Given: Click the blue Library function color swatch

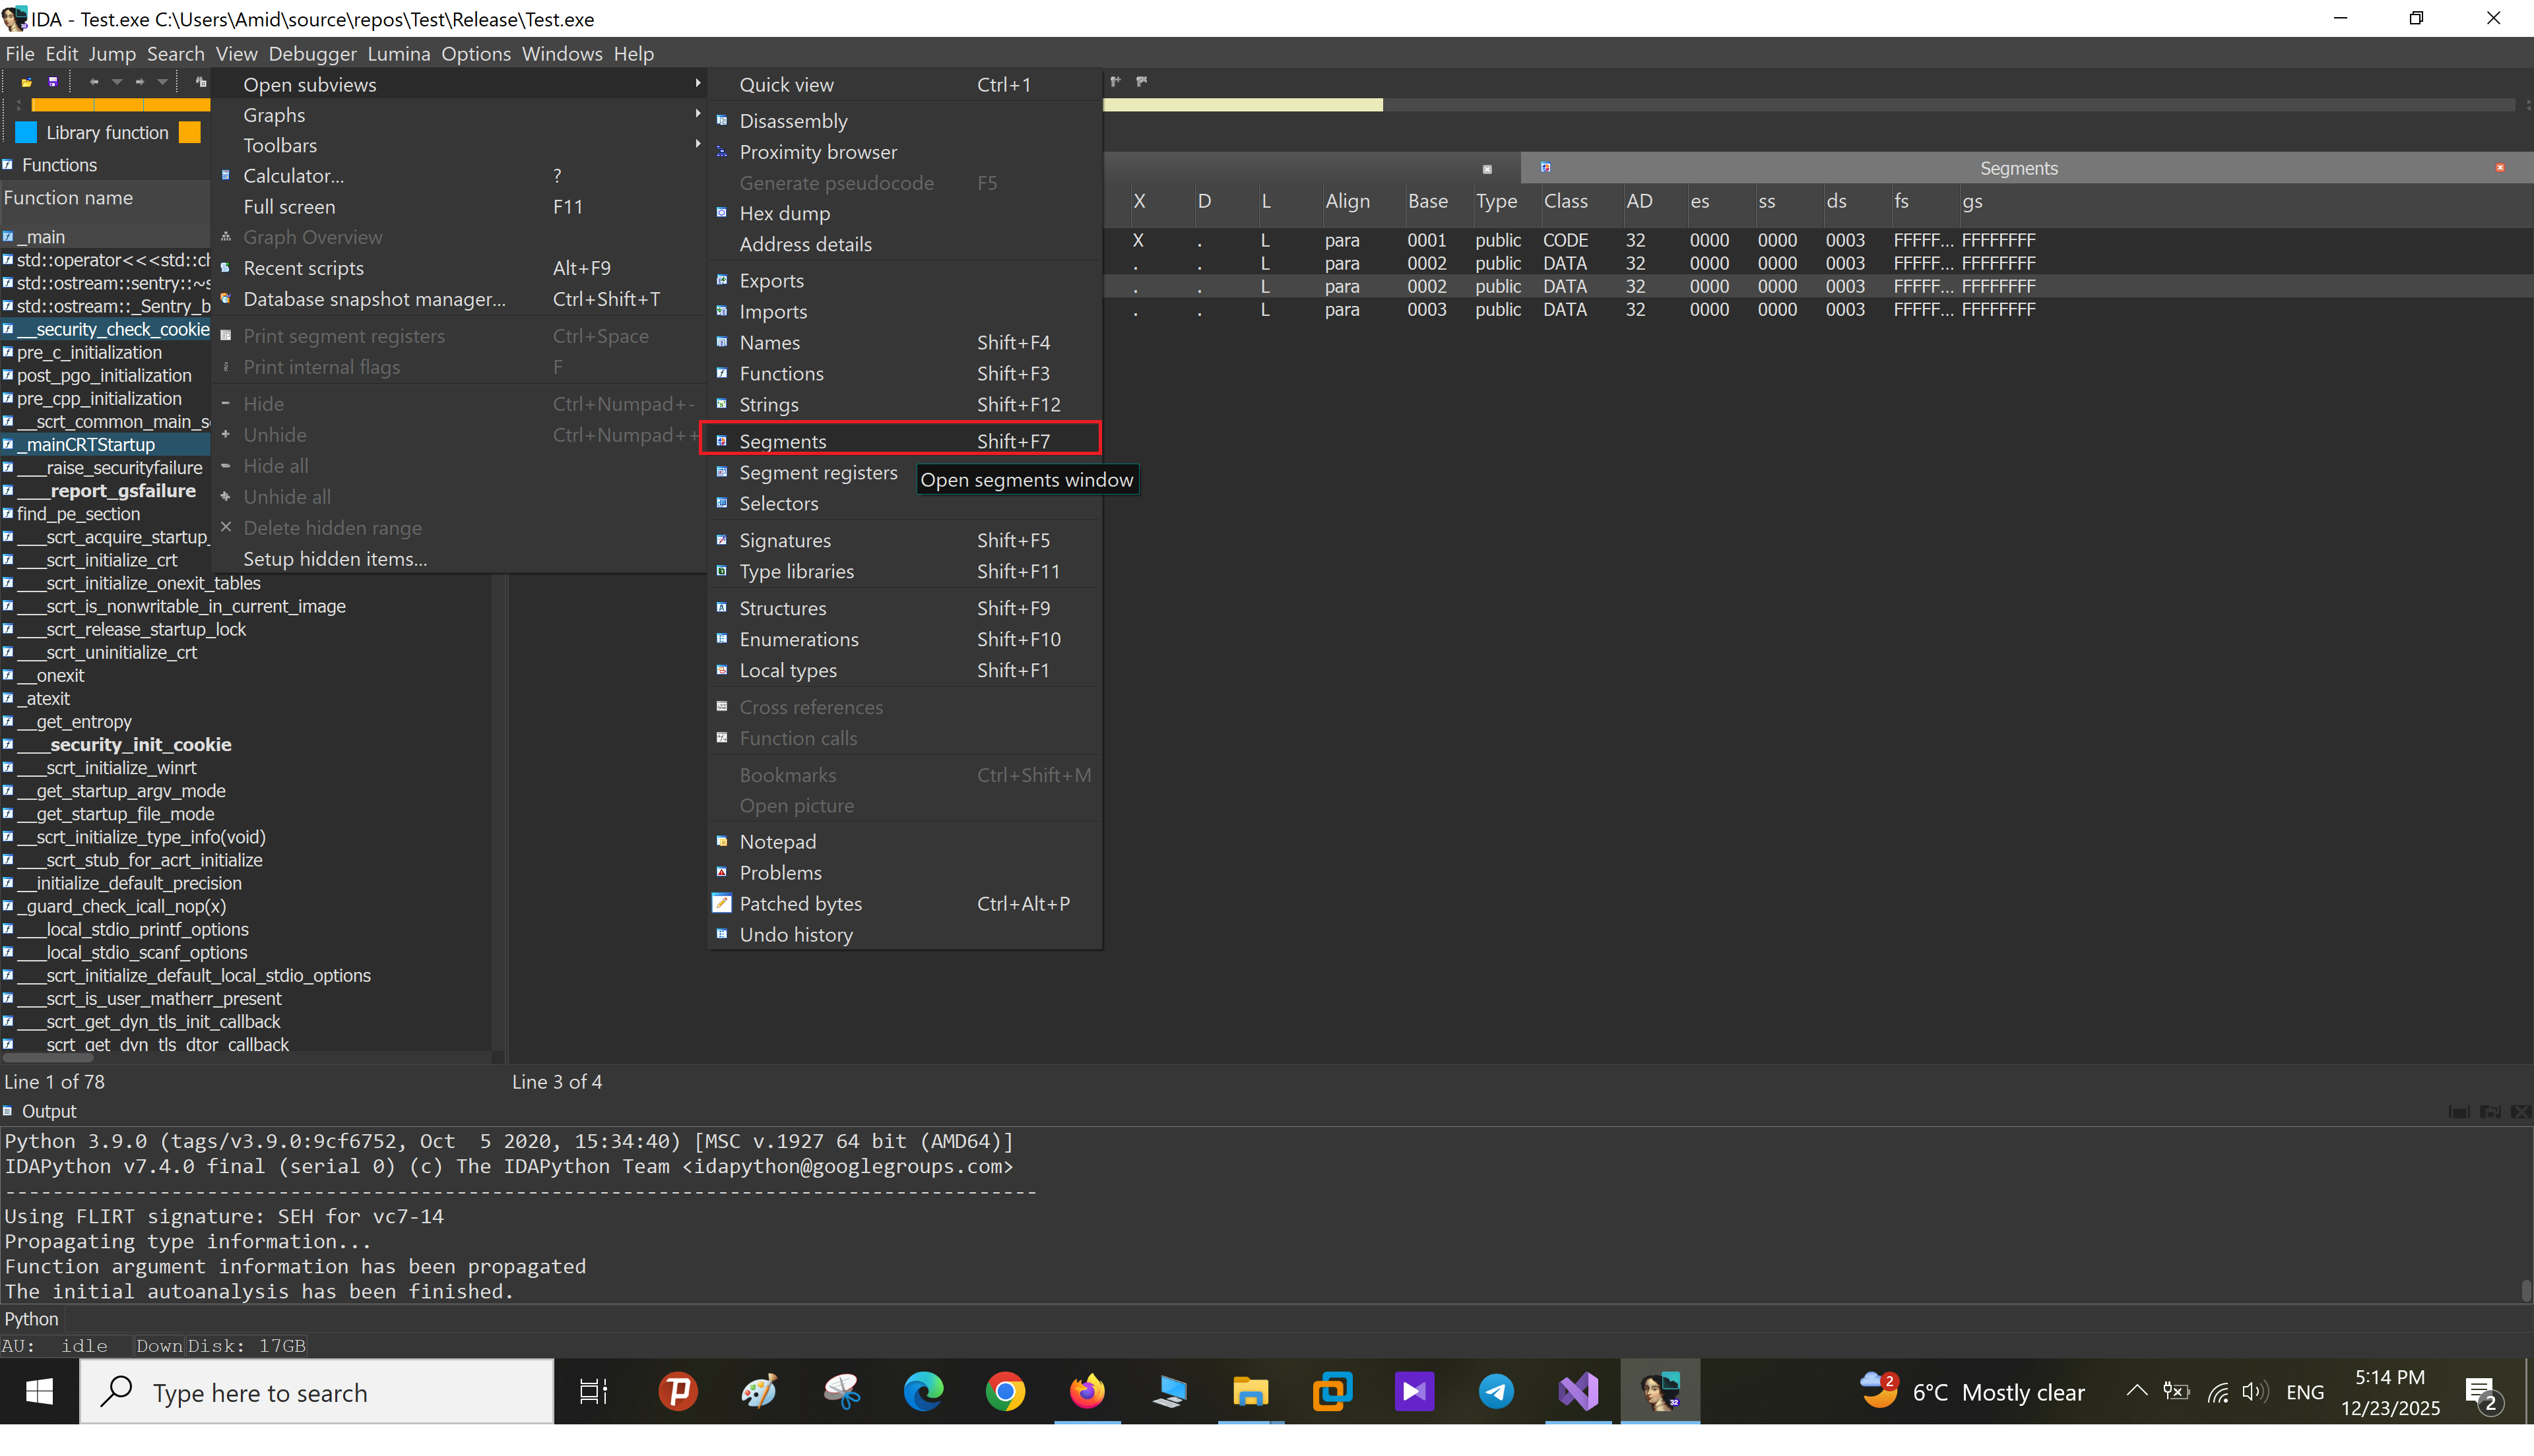Looking at the screenshot, I should [26, 132].
